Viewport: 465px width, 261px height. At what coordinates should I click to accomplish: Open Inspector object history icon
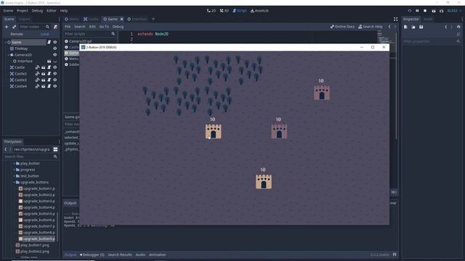[x=458, y=27]
